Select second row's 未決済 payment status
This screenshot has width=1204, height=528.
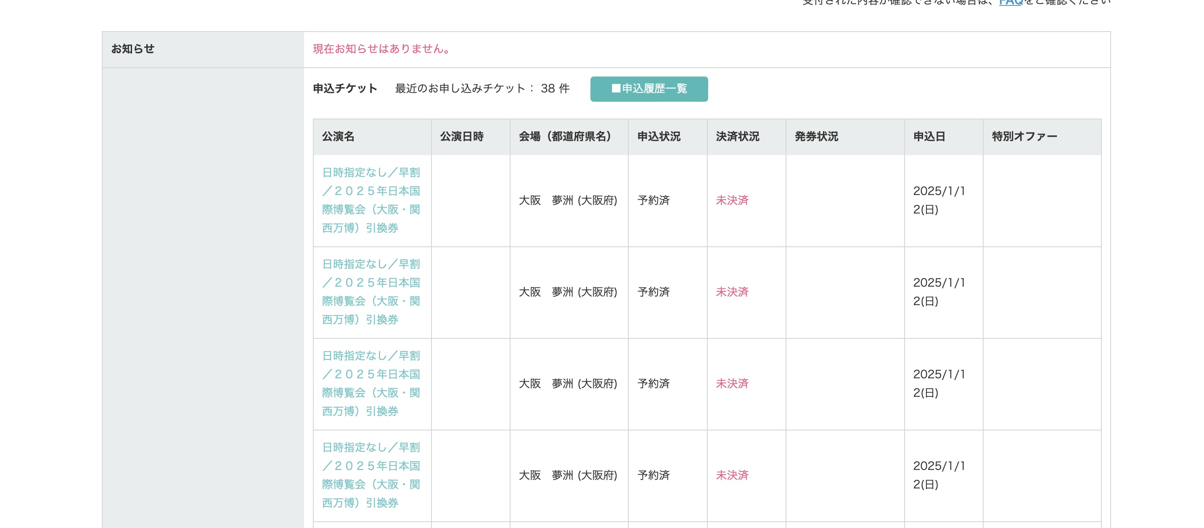(733, 292)
